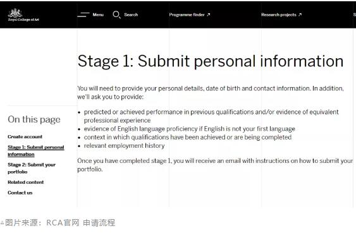356x233 pixels.
Task: Jump to Stage 2: Submit your portfolio
Action: [32, 168]
